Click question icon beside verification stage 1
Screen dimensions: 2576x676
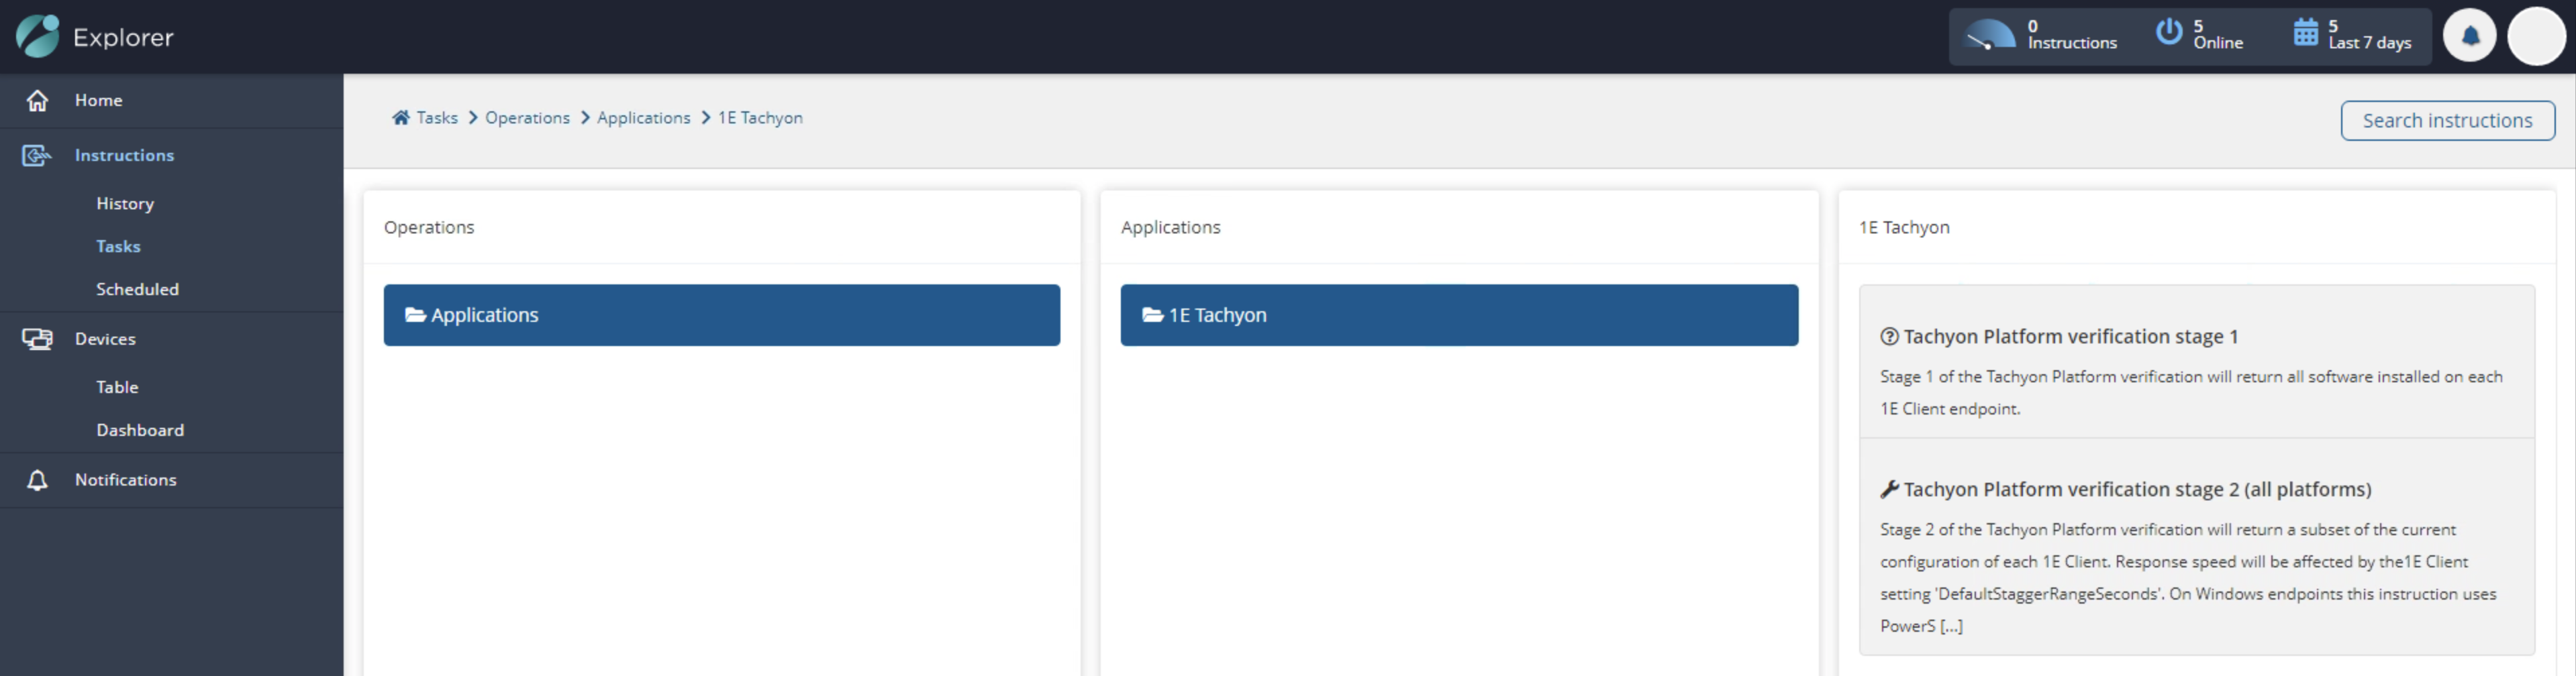(x=1889, y=337)
